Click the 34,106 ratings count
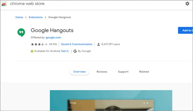Viewport: 193px width, 111px height. point(53,44)
